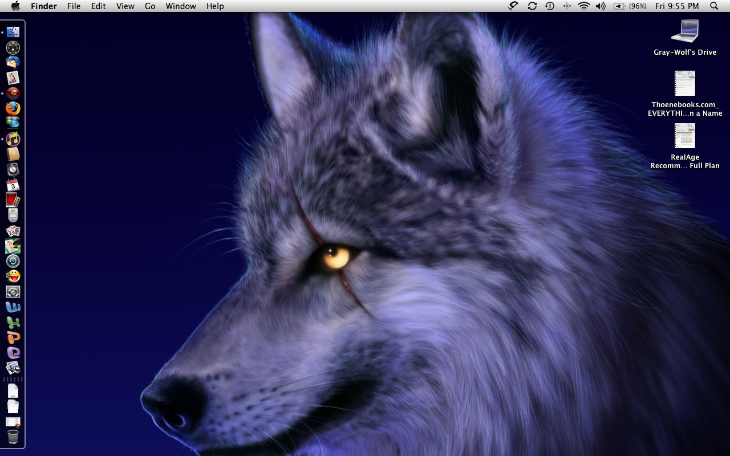
Task: Open DVD Player in the dock
Action: click(x=13, y=215)
